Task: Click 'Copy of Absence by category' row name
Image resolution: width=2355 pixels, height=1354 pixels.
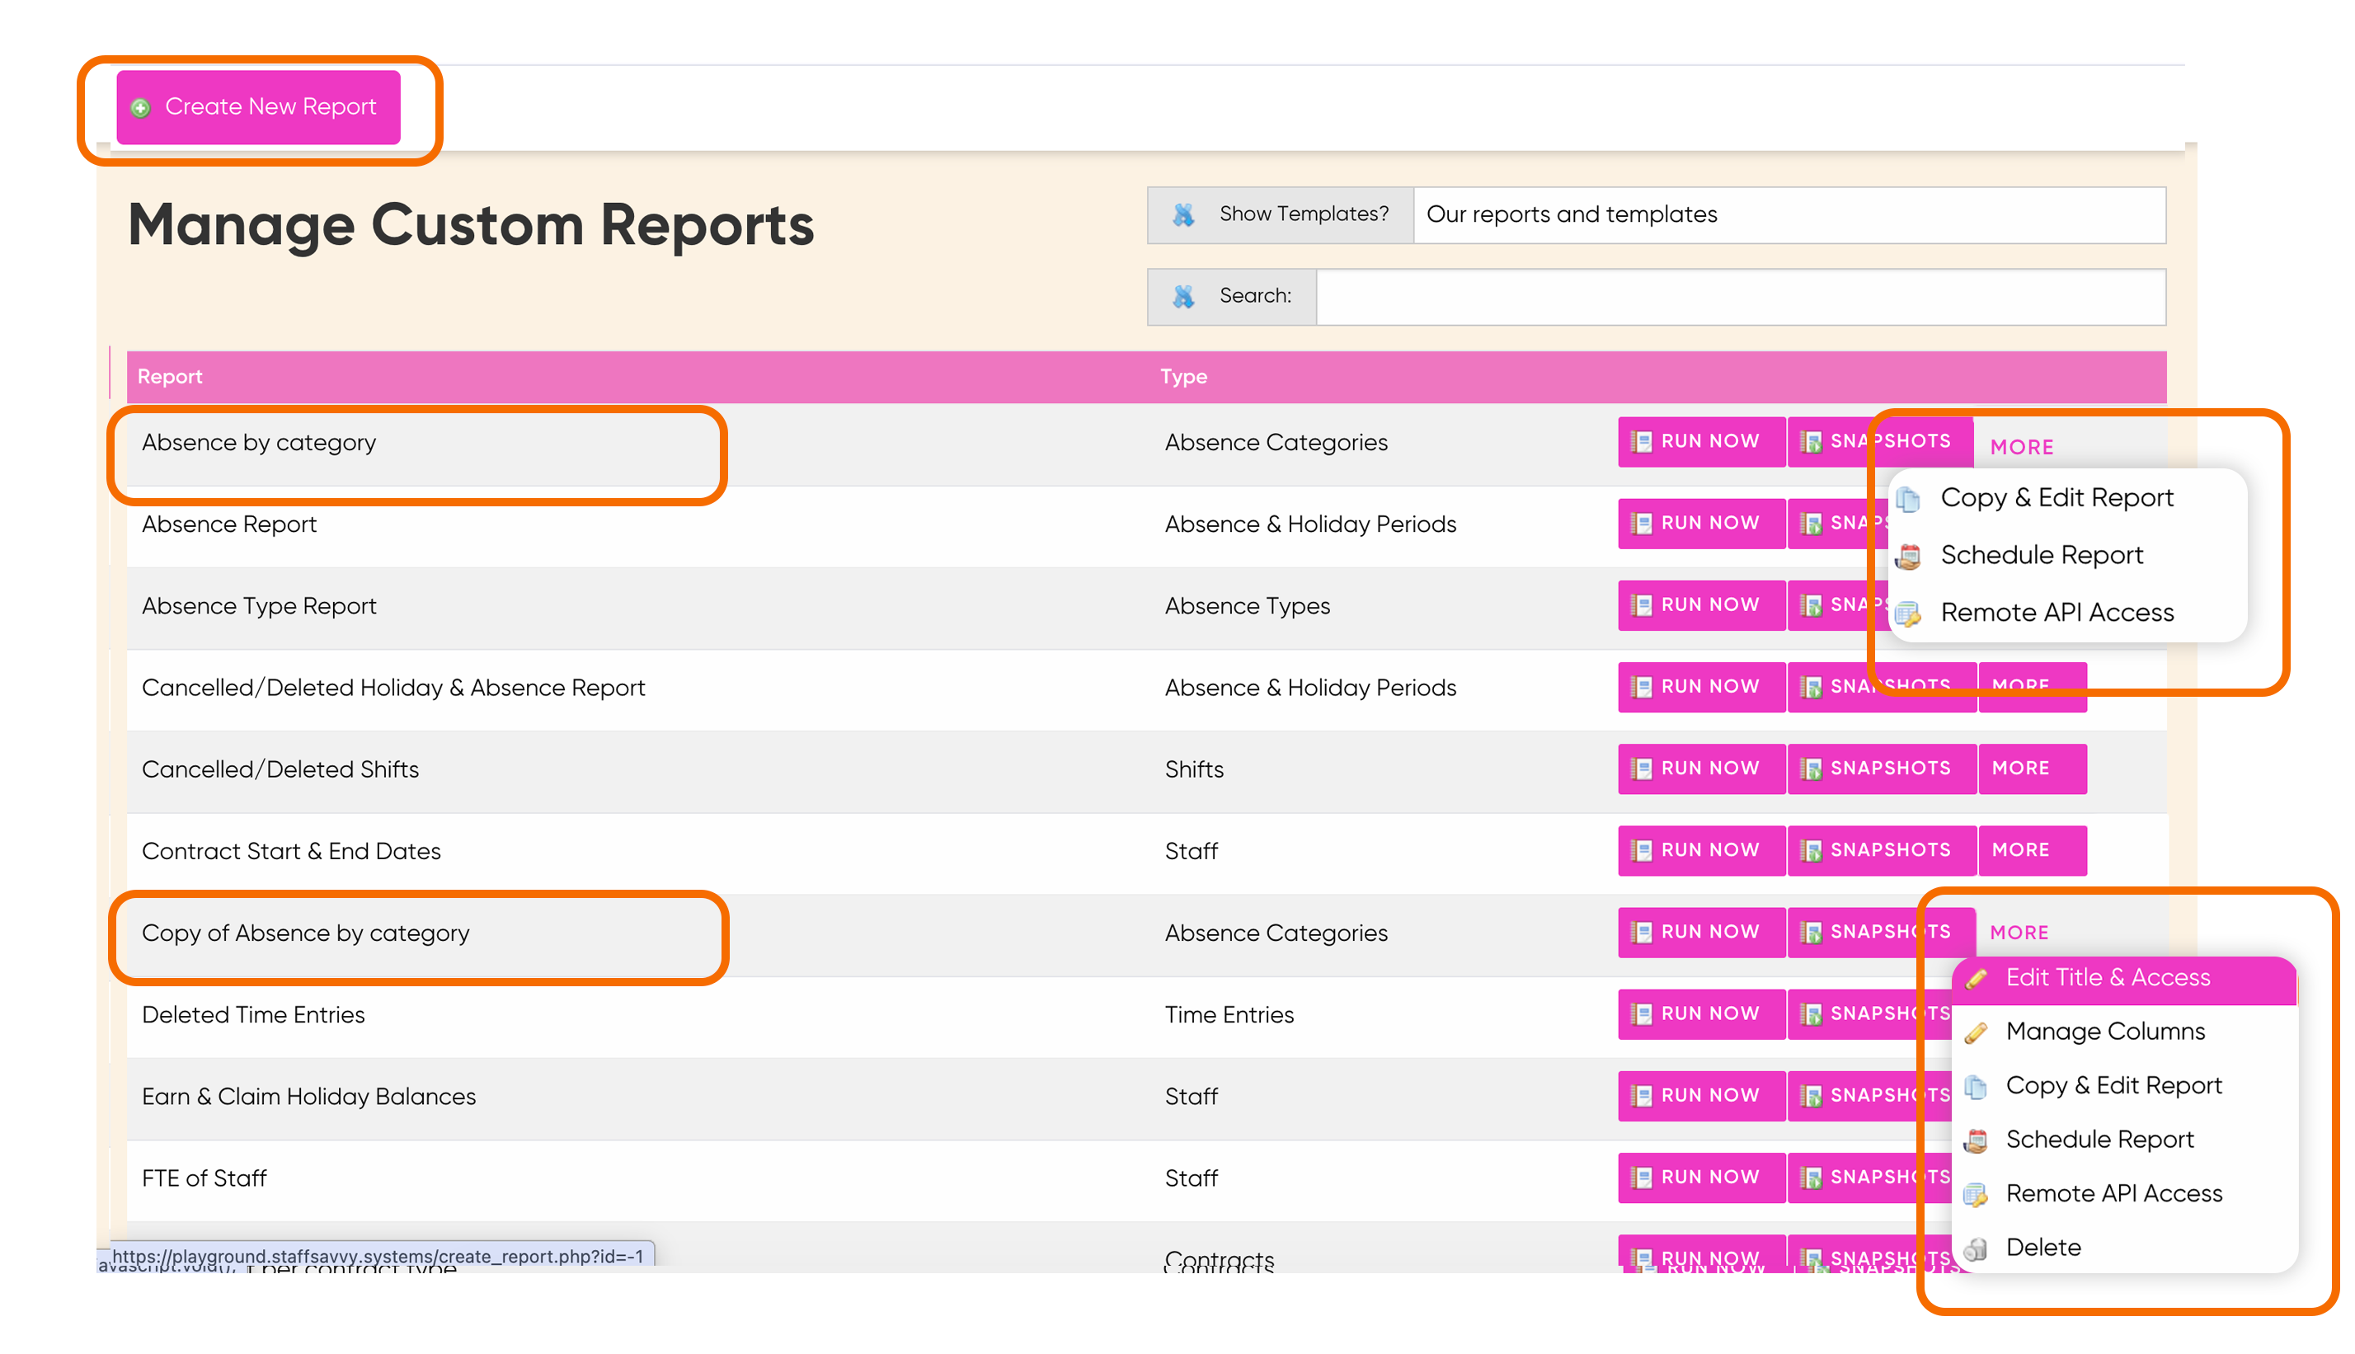Action: coord(305,933)
